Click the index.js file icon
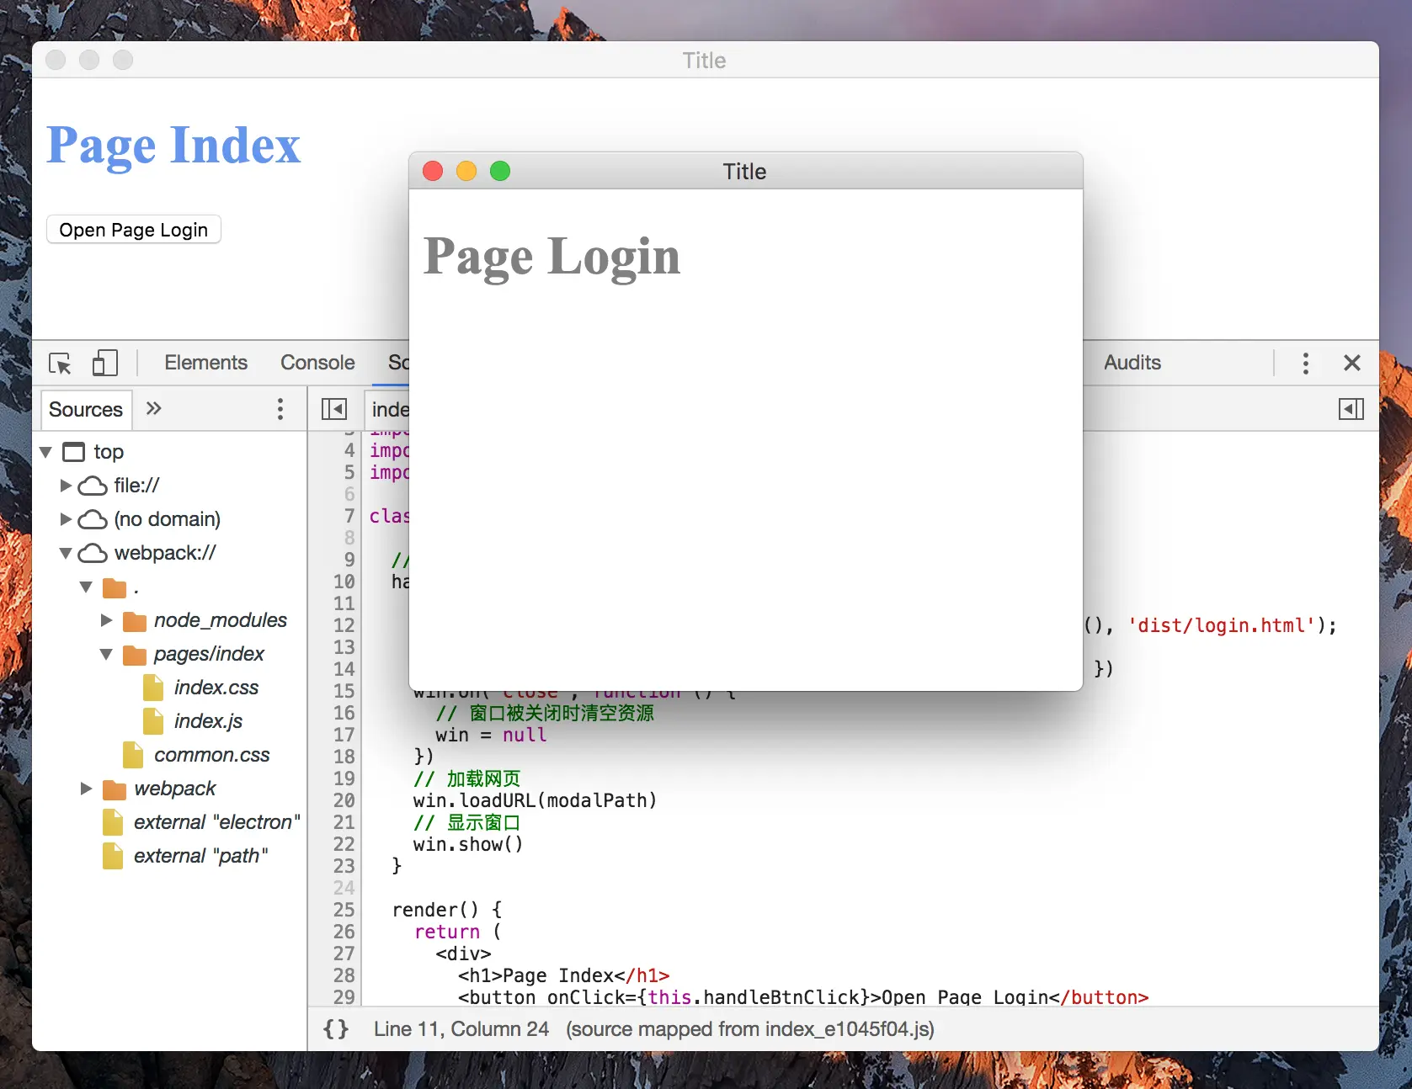This screenshot has height=1089, width=1412. click(153, 721)
